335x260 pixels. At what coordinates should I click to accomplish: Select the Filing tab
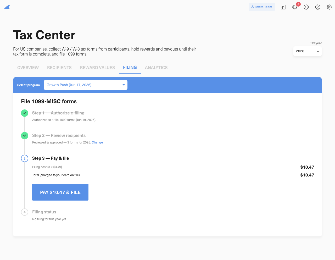[x=130, y=67]
